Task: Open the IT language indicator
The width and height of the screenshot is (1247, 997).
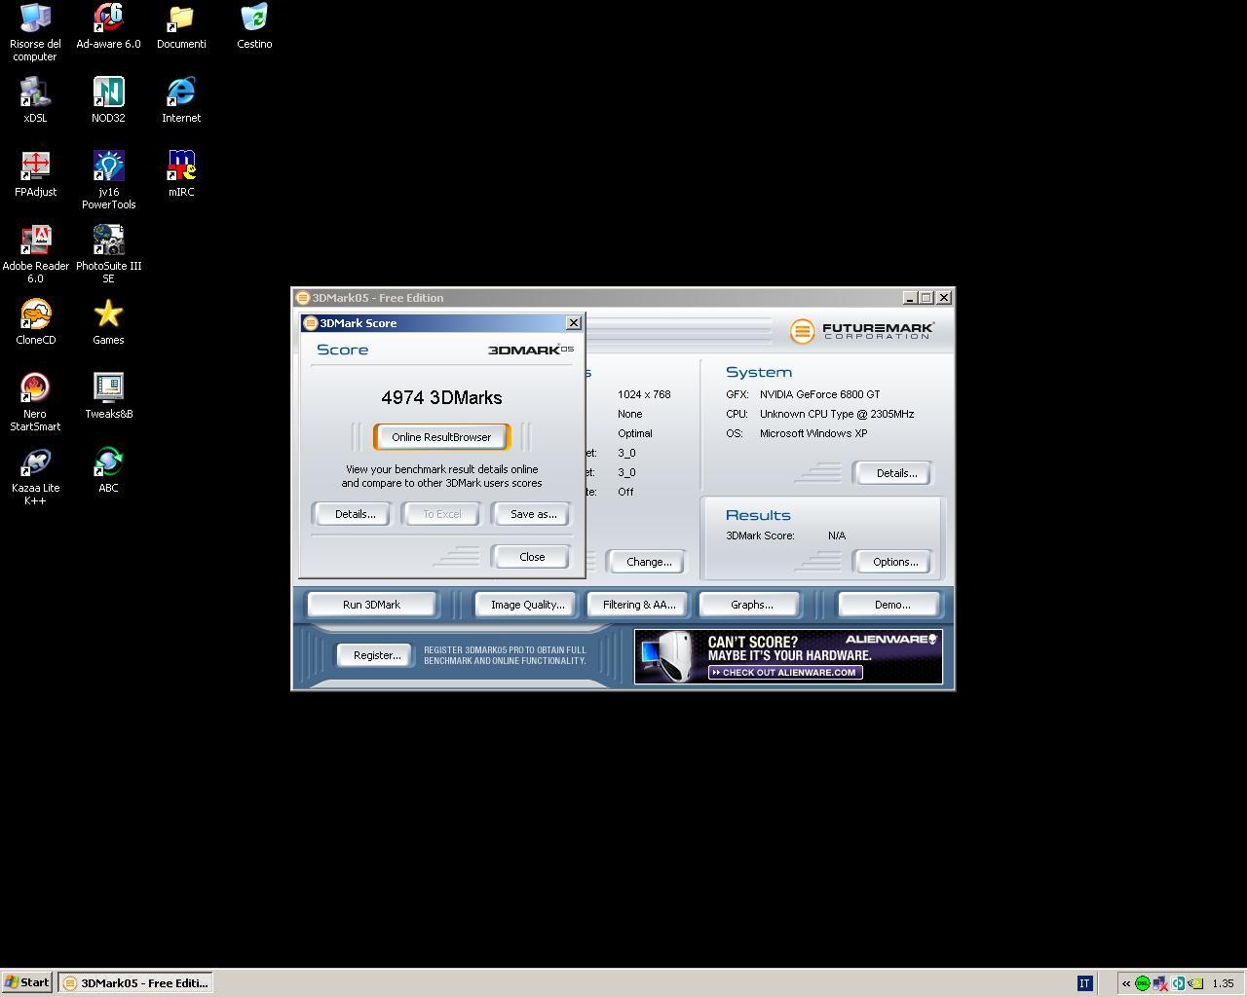Action: (x=1084, y=983)
